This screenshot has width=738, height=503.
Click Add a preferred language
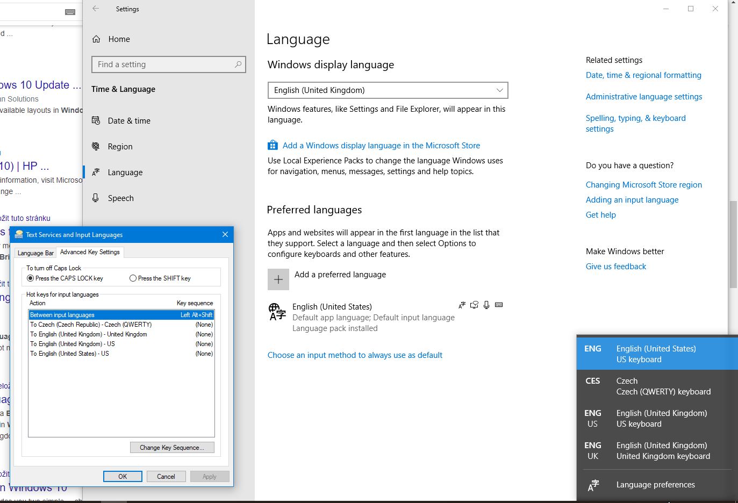(340, 275)
